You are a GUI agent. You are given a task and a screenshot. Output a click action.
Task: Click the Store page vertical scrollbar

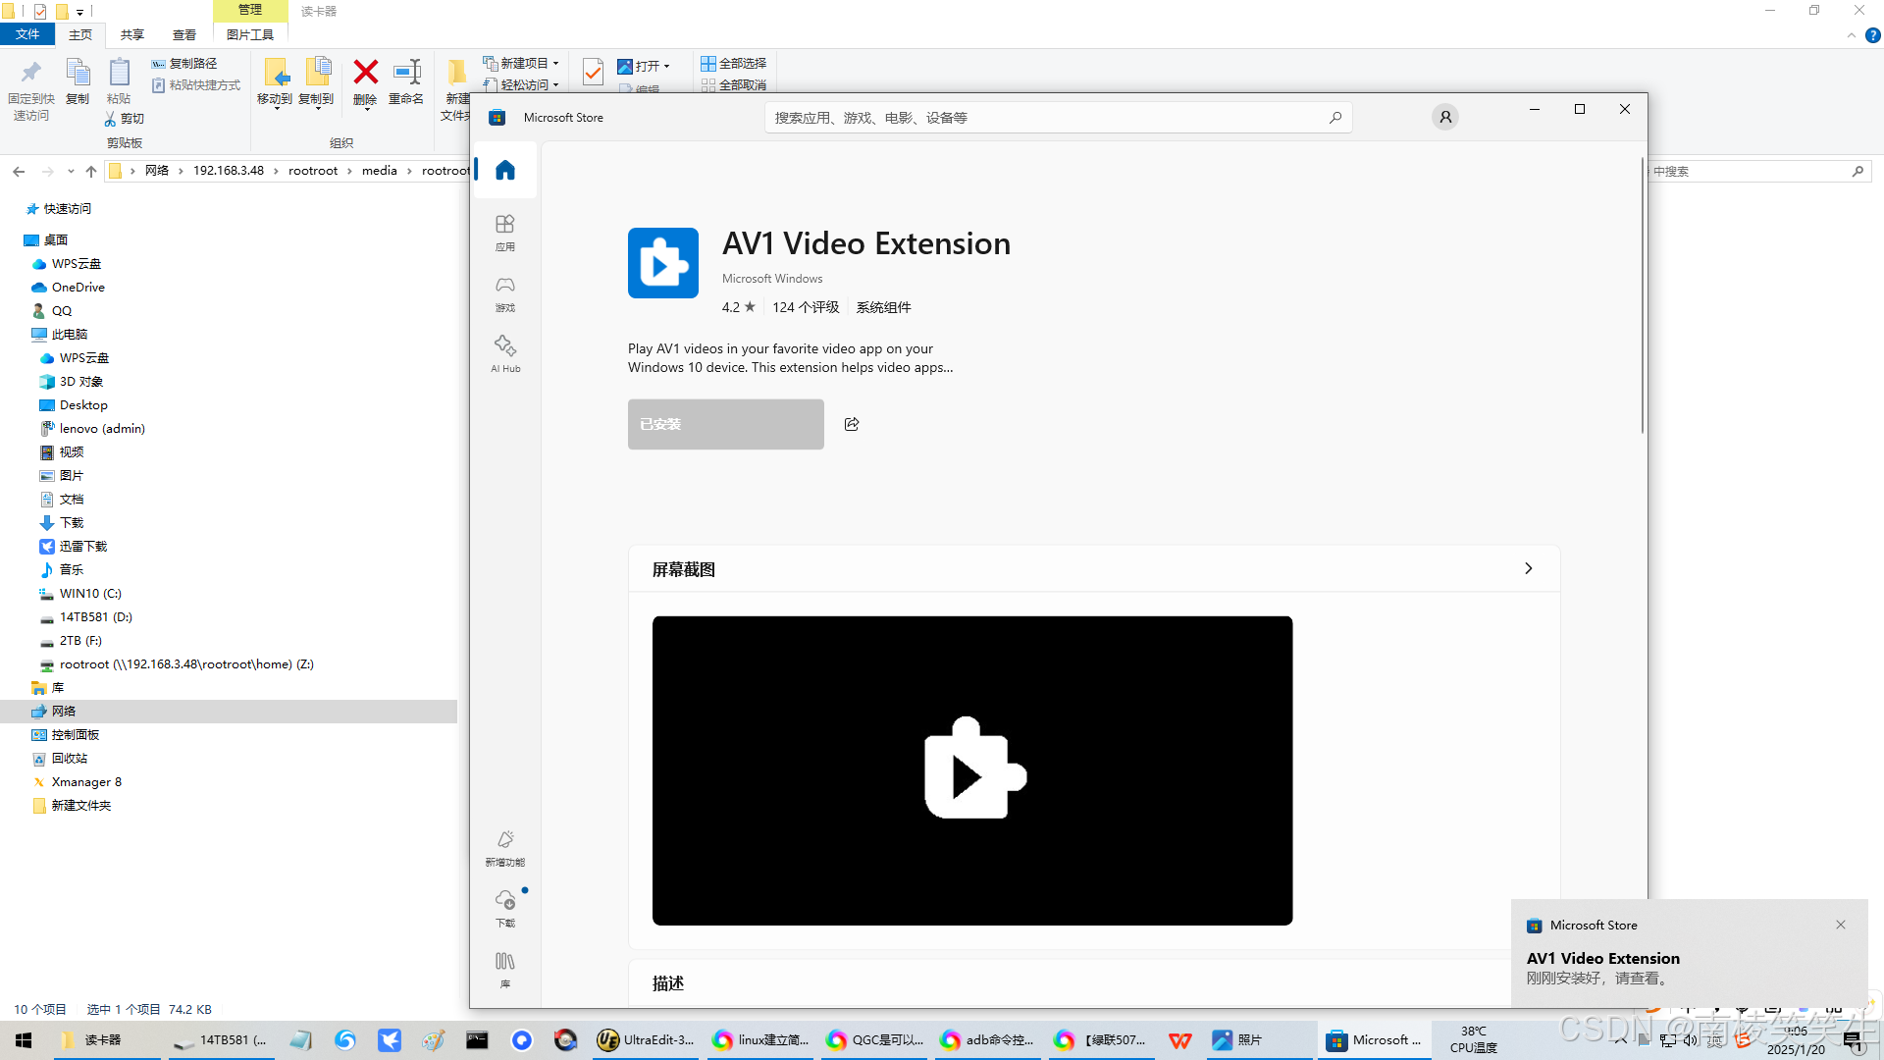pos(1642,294)
